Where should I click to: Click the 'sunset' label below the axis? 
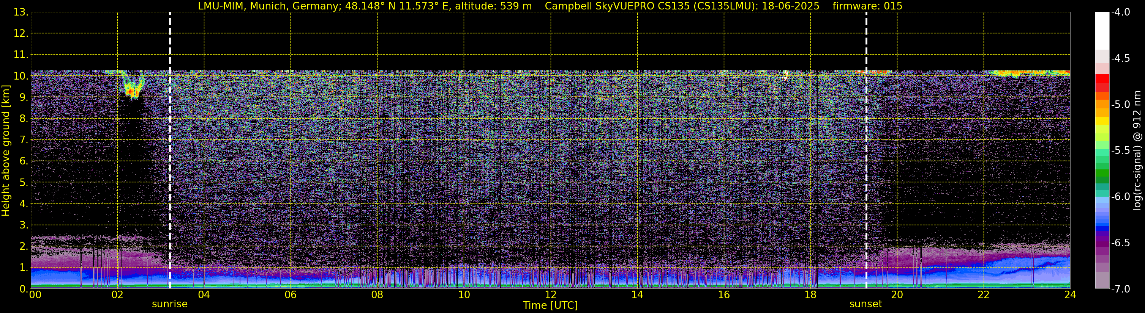[x=866, y=304]
